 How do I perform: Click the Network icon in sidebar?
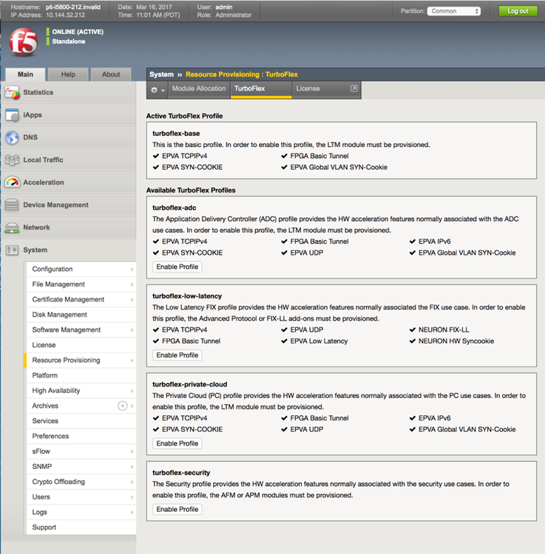pyautogui.click(x=11, y=228)
